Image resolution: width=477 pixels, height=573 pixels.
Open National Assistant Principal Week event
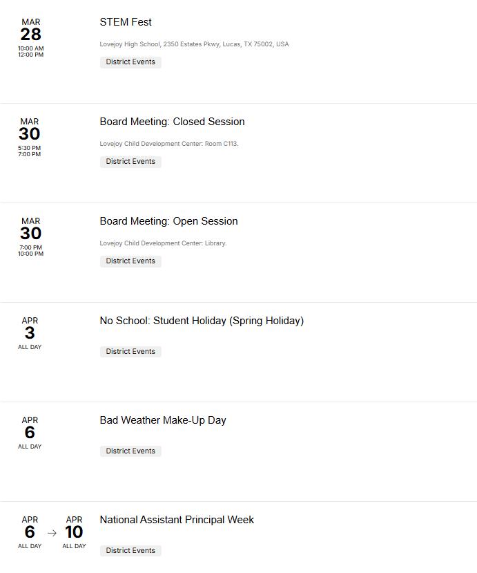click(x=177, y=520)
